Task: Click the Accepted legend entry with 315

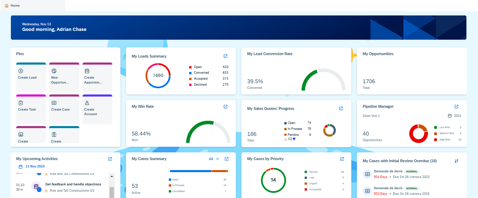Action: pyautogui.click(x=209, y=79)
